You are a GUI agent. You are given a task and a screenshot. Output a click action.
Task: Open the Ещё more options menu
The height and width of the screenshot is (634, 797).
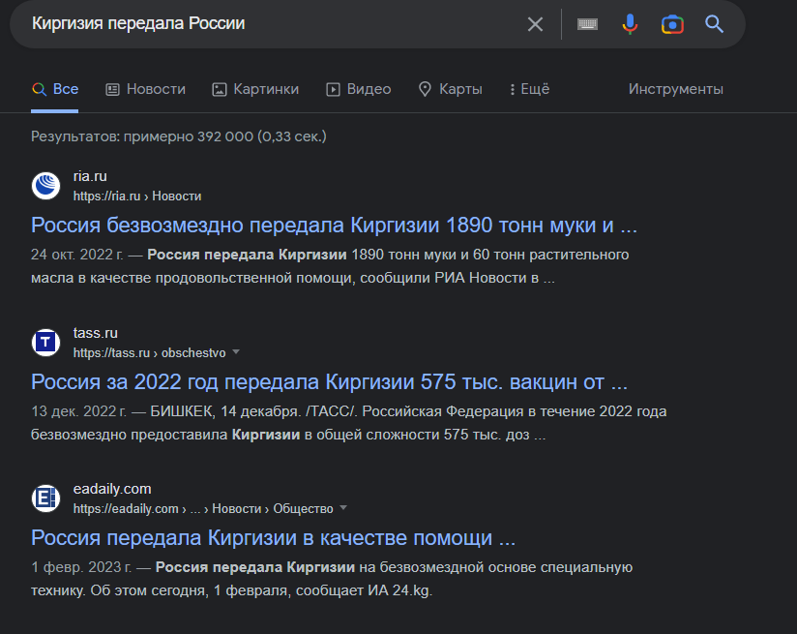(x=529, y=89)
